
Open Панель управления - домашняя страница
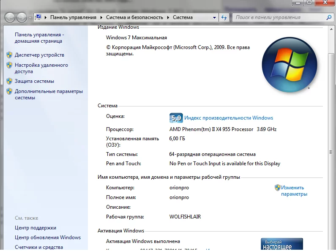[39, 38]
